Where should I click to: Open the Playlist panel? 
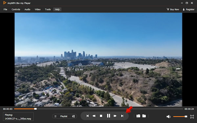(64, 116)
